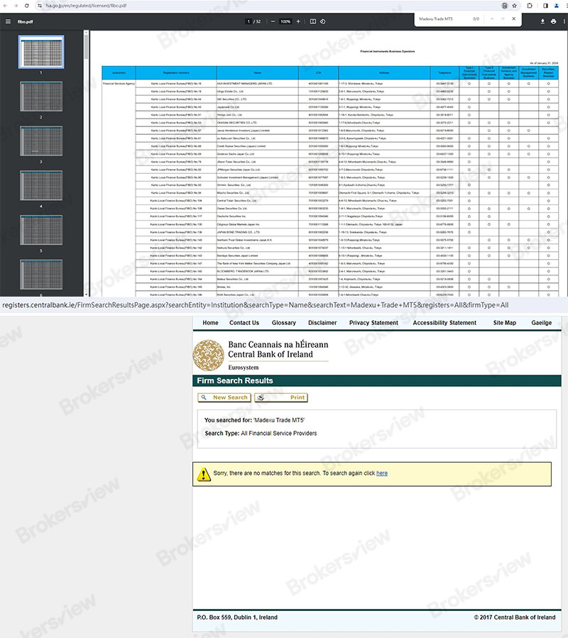Download the PDF with download icon
The image size is (568, 638).
point(542,21)
